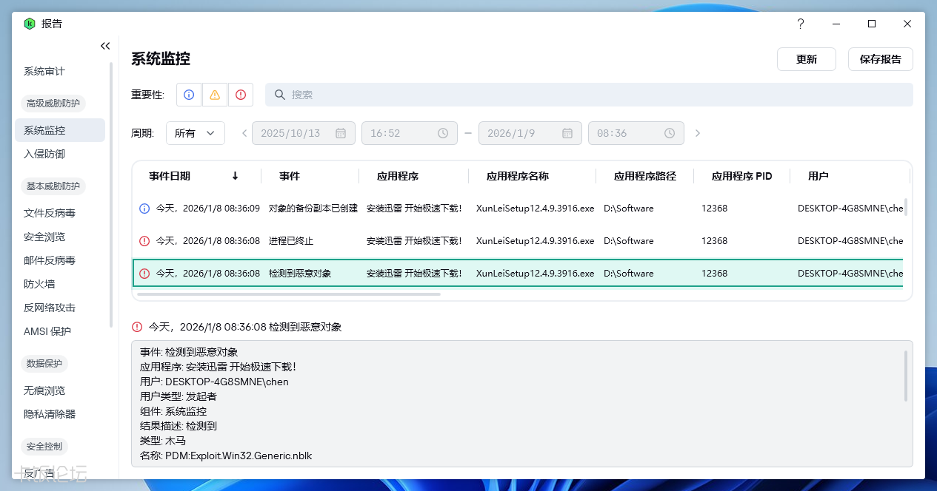Open the 周期 dropdown showing 所有
This screenshot has height=491, width=937.
[196, 133]
